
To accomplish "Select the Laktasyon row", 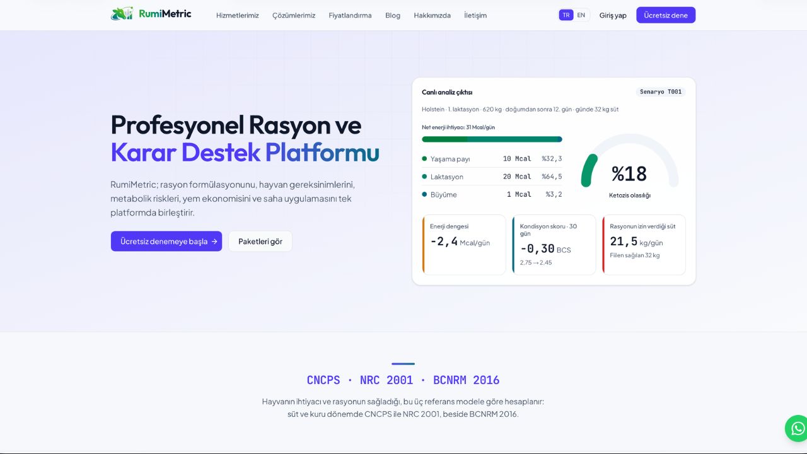I will coord(492,177).
